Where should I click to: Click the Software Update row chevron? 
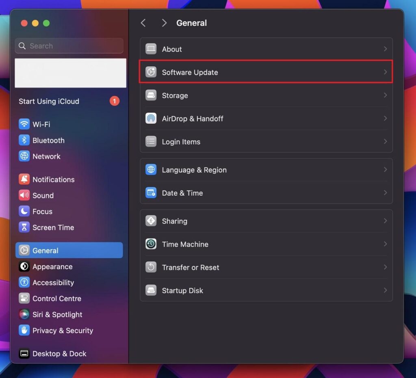pyautogui.click(x=385, y=72)
